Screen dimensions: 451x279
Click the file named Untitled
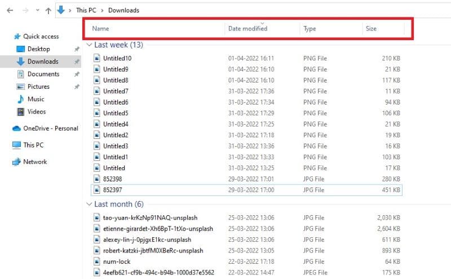tap(114, 168)
